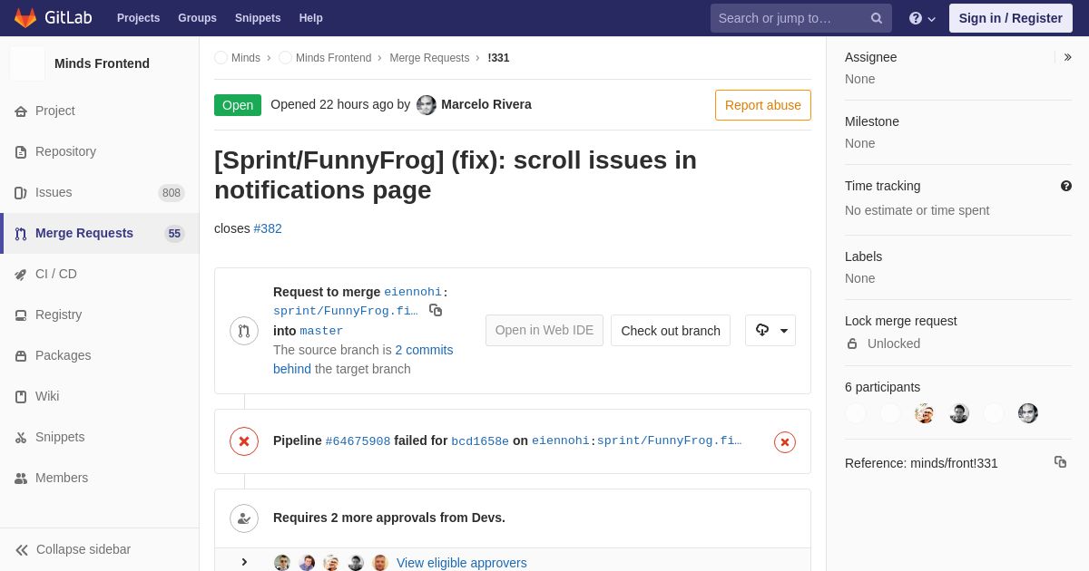Click the Registry disk icon
The image size is (1089, 571).
pyautogui.click(x=21, y=315)
